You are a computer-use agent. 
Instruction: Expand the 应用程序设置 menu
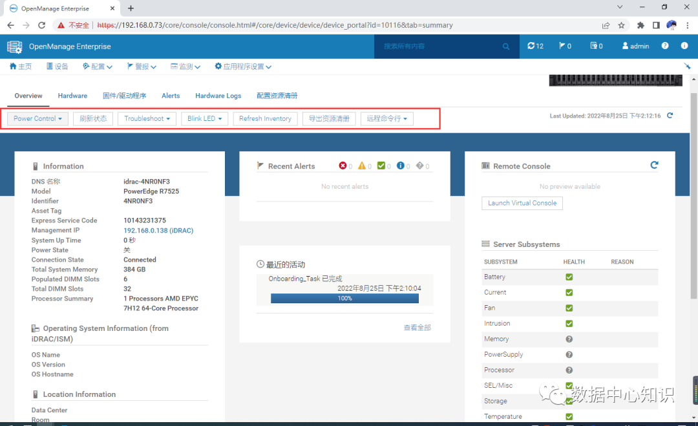click(x=243, y=67)
